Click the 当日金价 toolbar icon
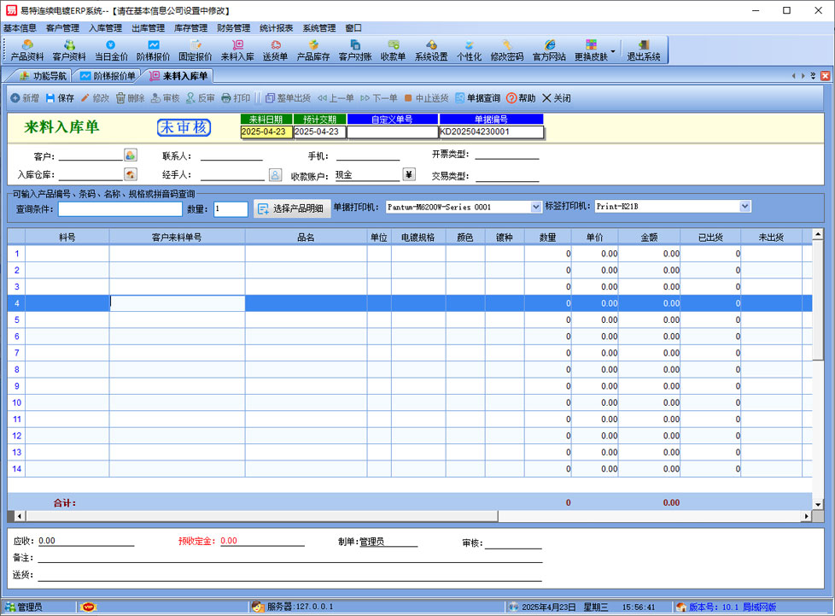 tap(111, 50)
